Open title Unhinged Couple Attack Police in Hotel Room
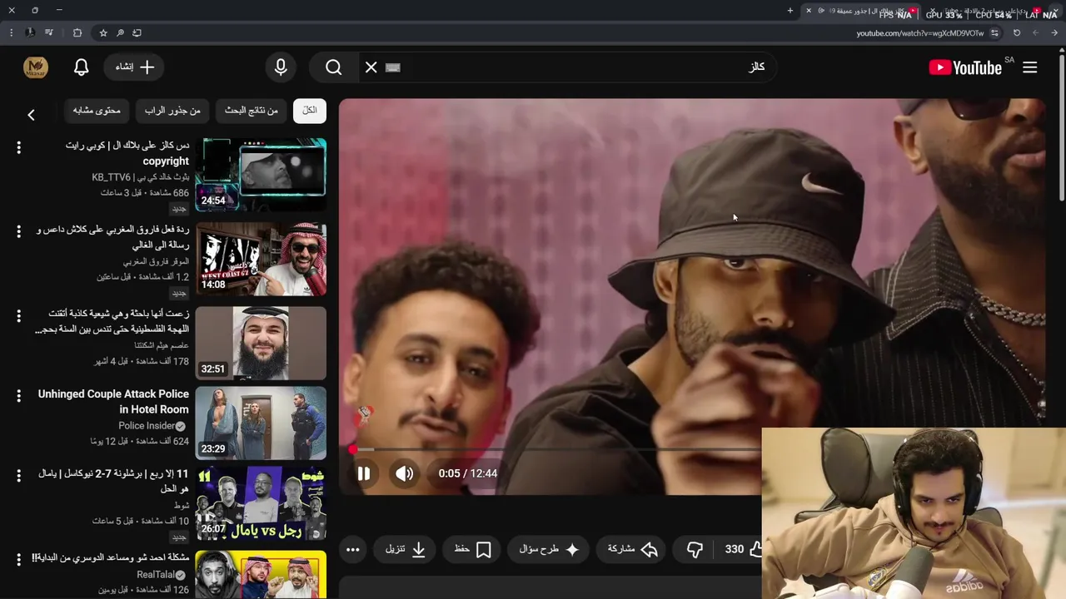Image resolution: width=1066 pixels, height=599 pixels. click(x=113, y=402)
